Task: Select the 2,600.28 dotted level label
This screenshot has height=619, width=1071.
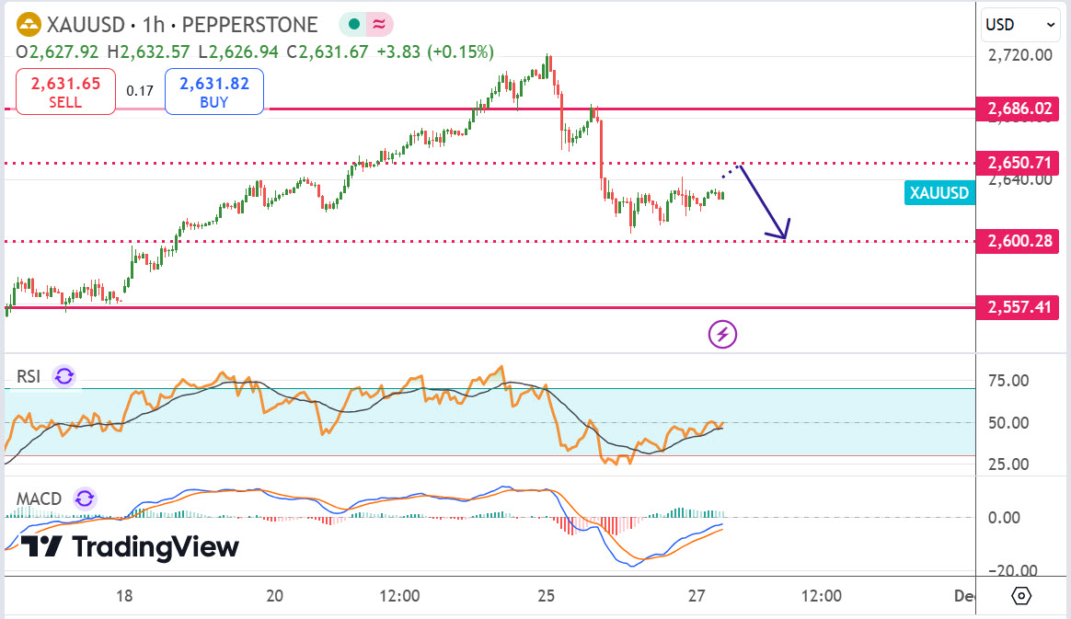Action: tap(1019, 241)
